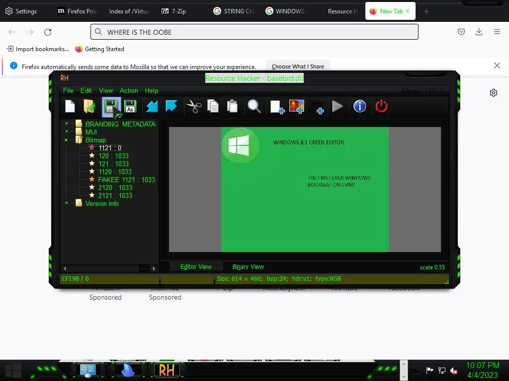Click the Copy pages icon
This screenshot has width=509, height=381.
pos(213,106)
